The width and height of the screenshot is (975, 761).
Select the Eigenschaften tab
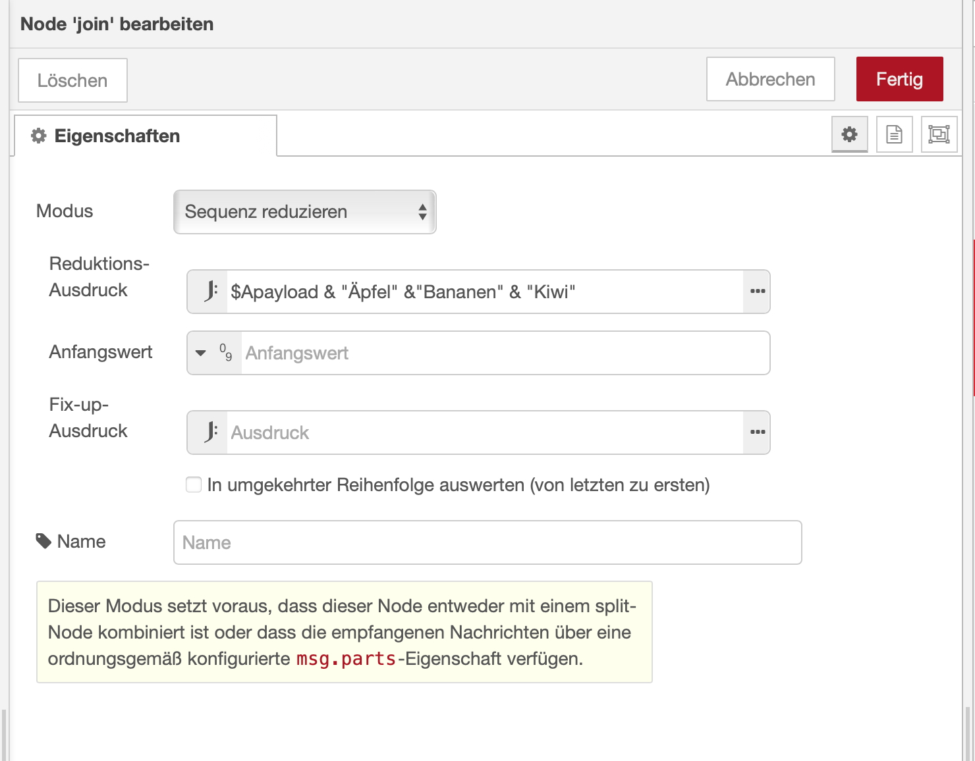pos(146,136)
